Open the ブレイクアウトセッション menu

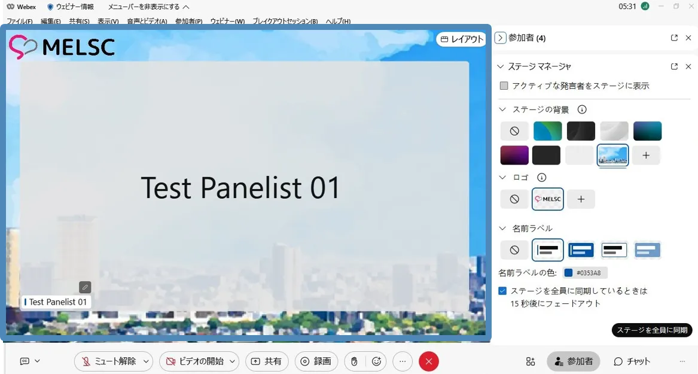(285, 21)
